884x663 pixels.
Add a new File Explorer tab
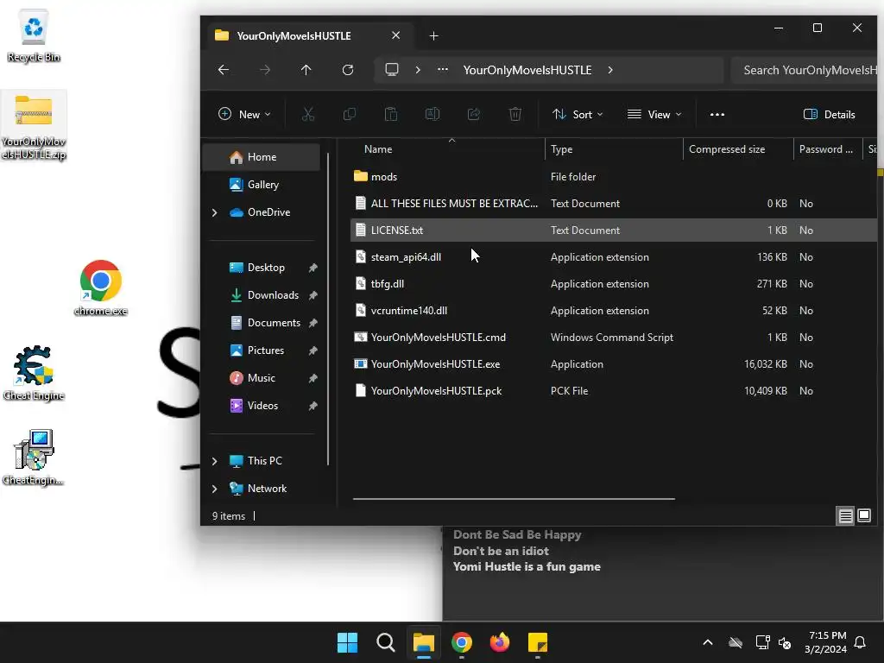point(433,36)
